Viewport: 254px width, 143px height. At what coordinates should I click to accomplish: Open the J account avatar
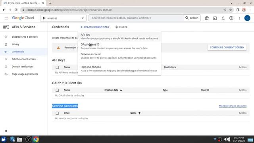click(x=247, y=18)
